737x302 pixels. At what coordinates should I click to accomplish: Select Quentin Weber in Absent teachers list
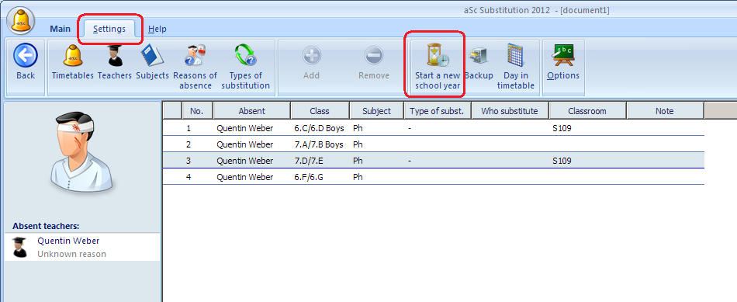tap(82, 247)
